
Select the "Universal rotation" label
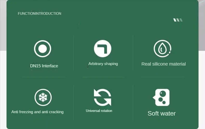click(99, 111)
